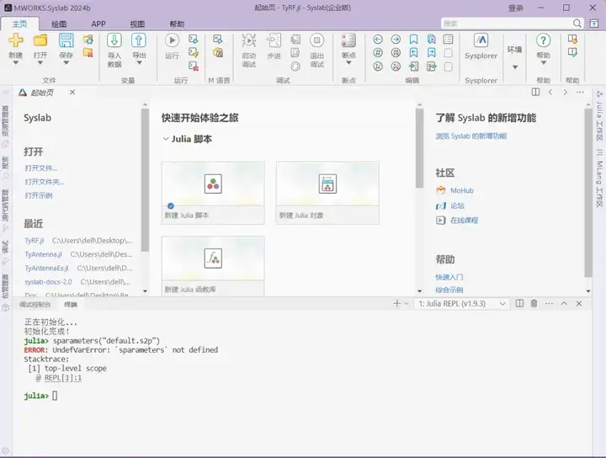Click the trash icon to kill the terminal

pyautogui.click(x=534, y=303)
